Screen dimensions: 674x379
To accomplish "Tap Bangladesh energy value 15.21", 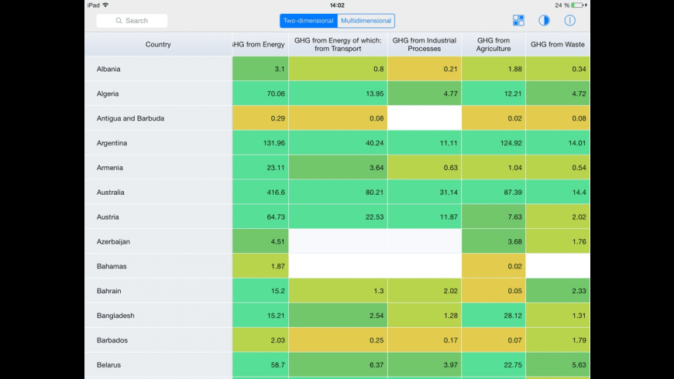I will 260,316.
